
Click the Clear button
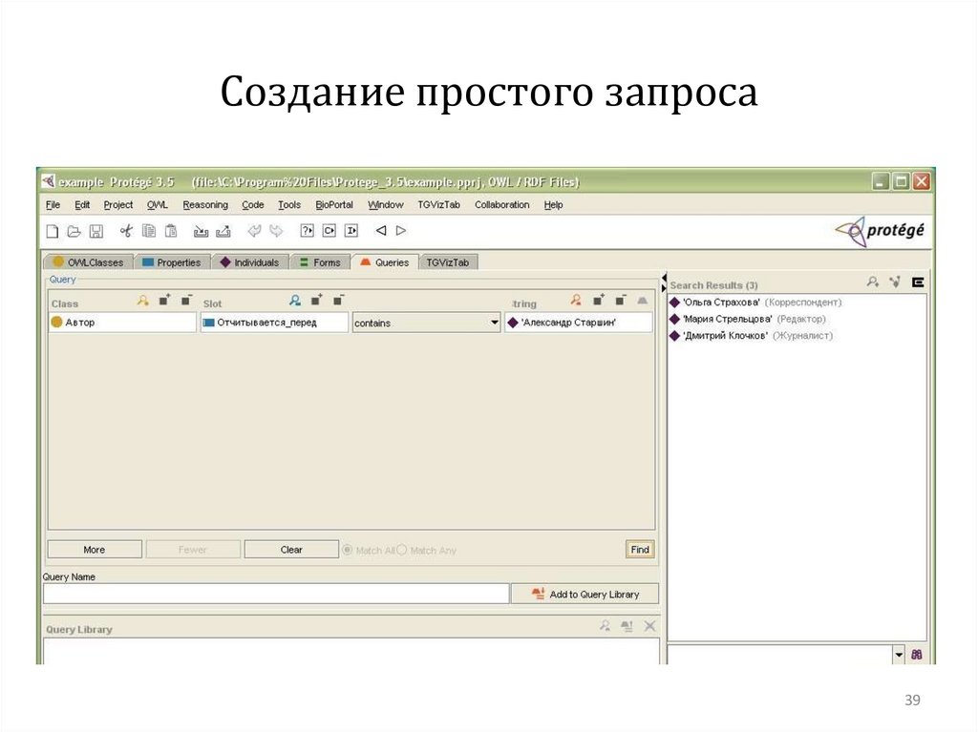pyautogui.click(x=291, y=550)
